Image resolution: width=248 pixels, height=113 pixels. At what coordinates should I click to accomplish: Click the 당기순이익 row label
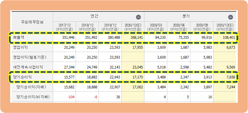click(23, 77)
